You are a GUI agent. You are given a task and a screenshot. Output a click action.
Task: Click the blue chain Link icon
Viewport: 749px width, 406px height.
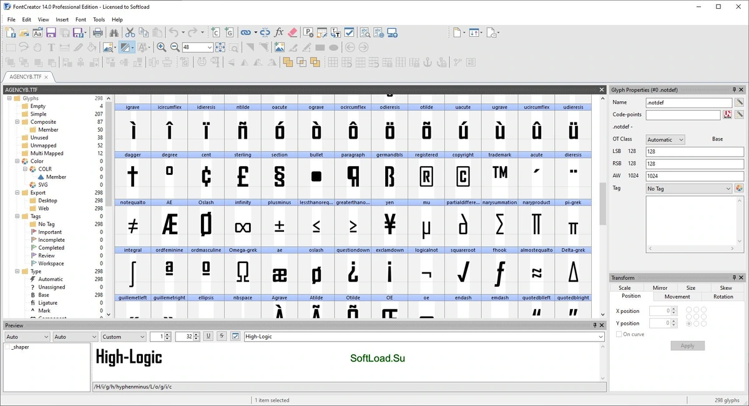coord(245,32)
